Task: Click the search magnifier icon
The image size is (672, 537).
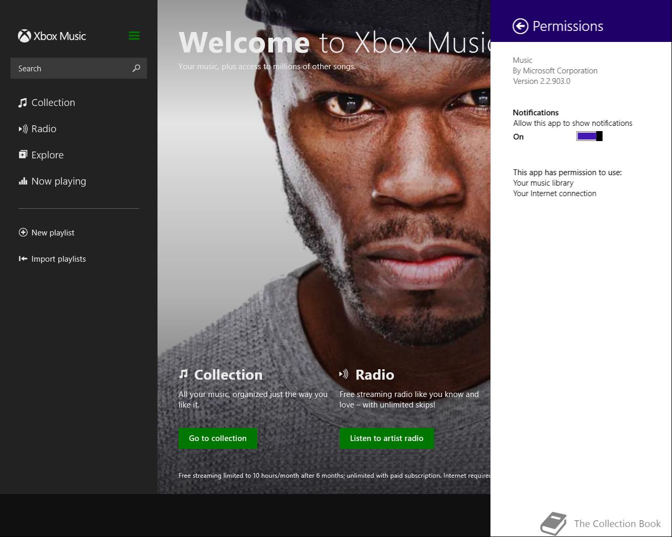Action: (136, 68)
